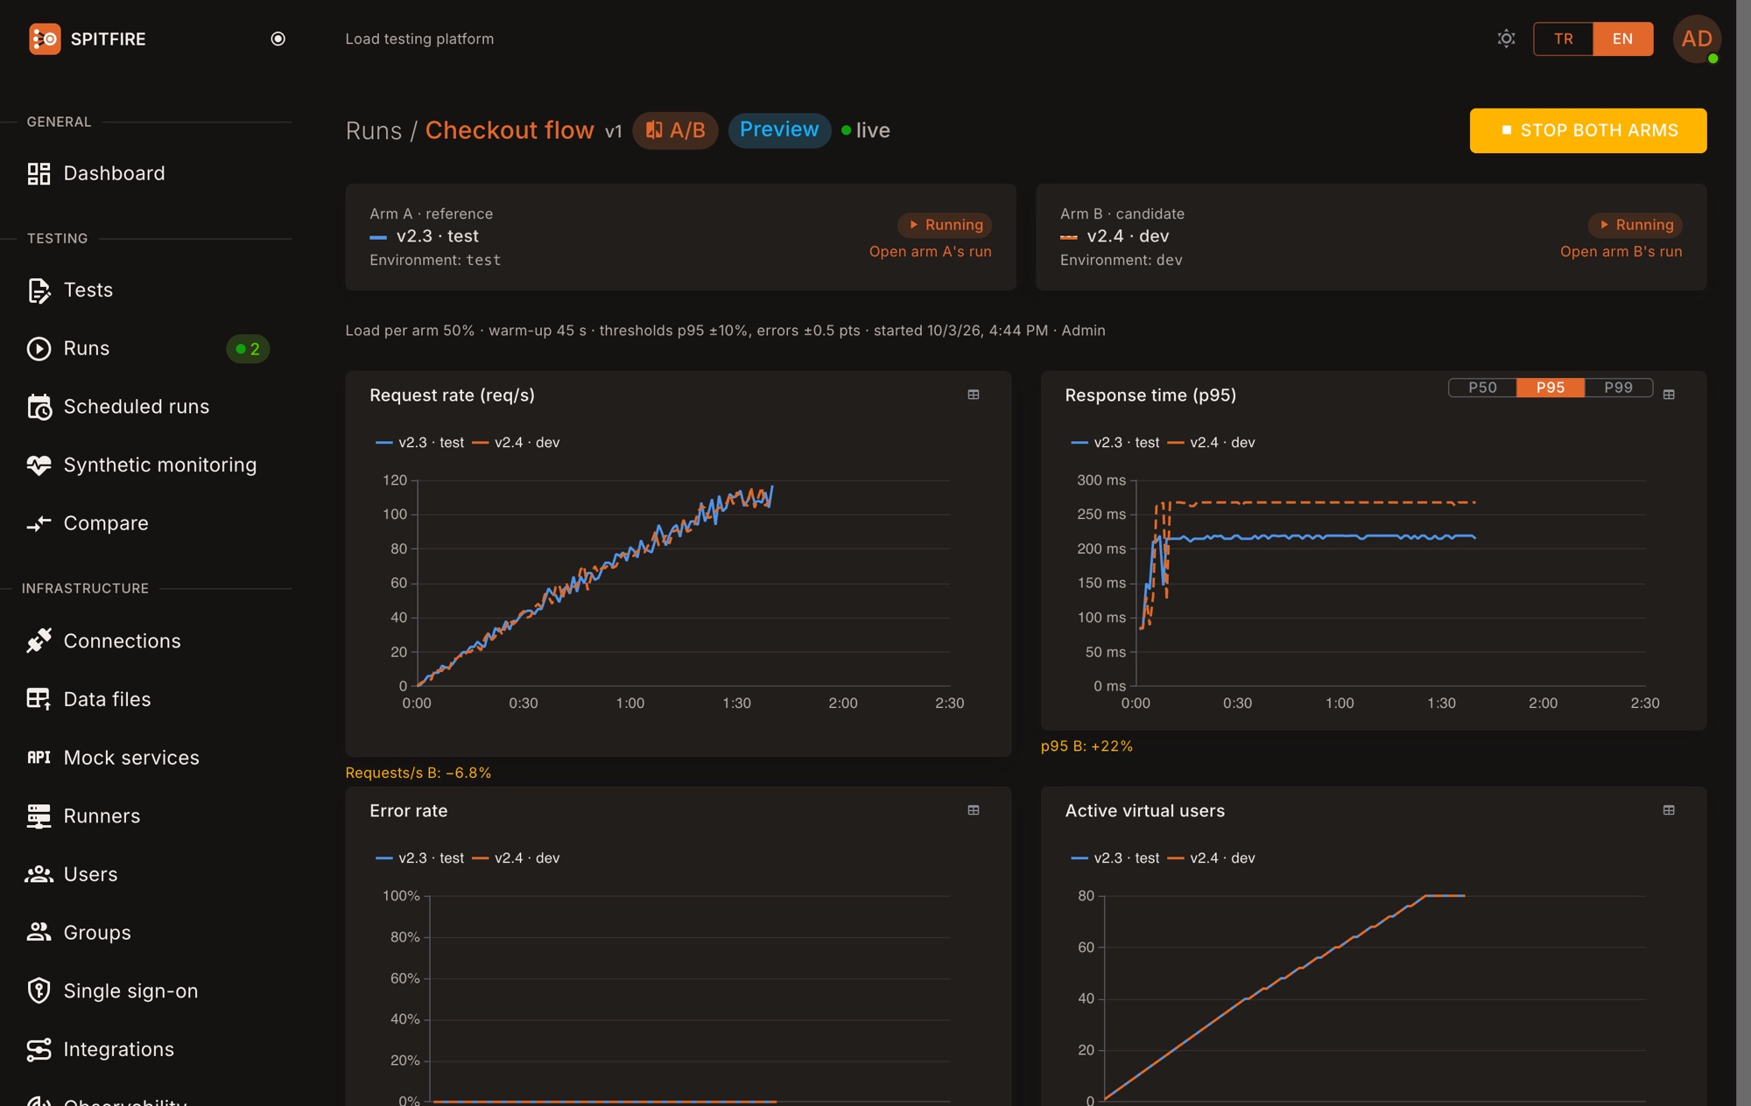Toggle the sidebar pin radio icon
The height and width of the screenshot is (1106, 1751).
click(x=278, y=38)
